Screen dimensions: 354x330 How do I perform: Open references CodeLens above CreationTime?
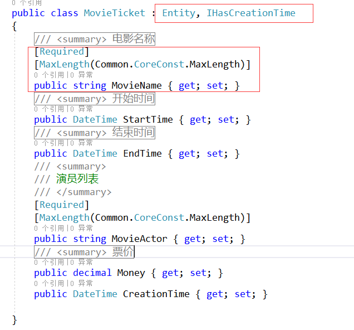(x=49, y=283)
